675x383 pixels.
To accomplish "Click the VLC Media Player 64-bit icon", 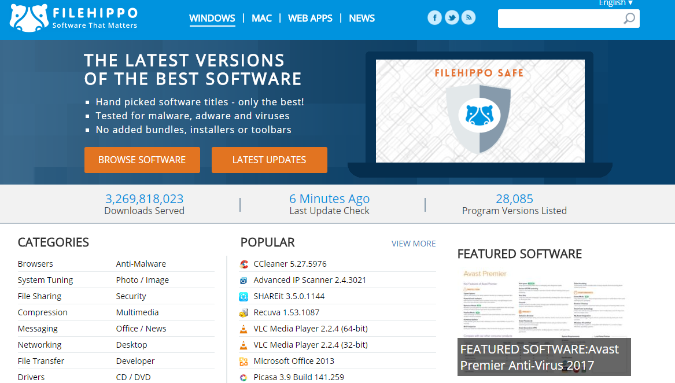I will (244, 328).
